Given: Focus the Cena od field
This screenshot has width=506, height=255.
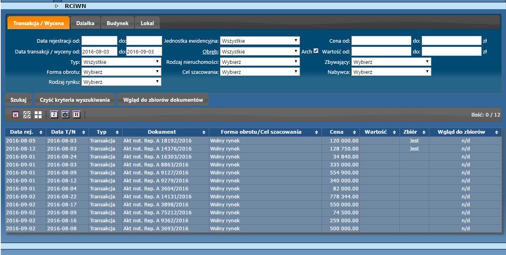Looking at the screenshot, I should pos(381,41).
